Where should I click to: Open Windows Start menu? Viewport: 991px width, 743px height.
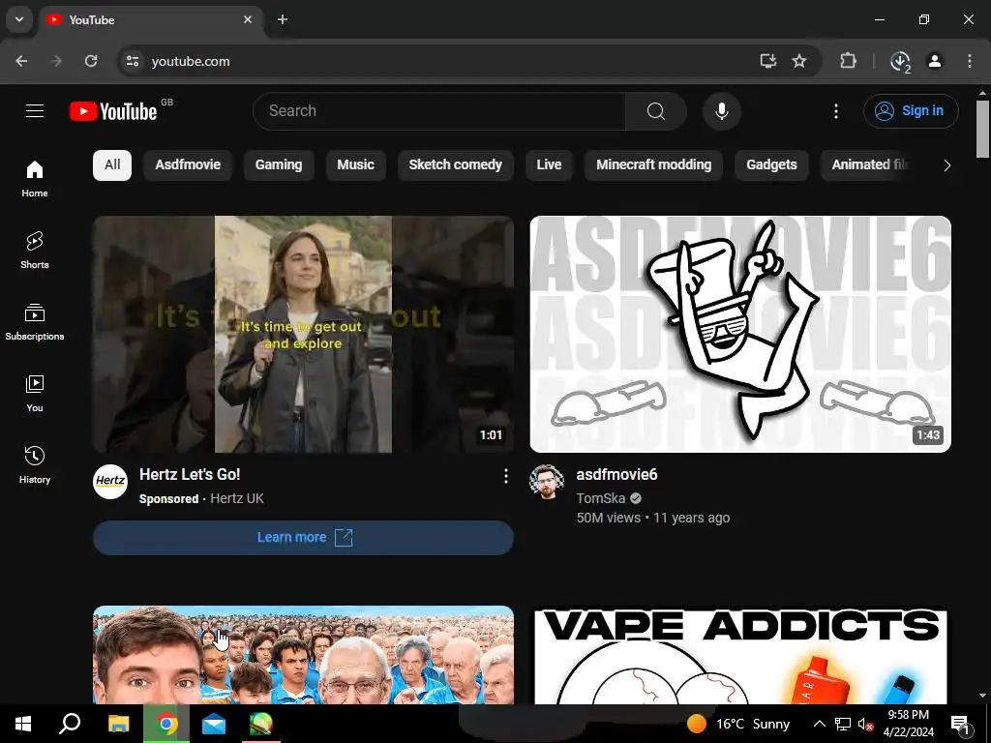point(23,724)
